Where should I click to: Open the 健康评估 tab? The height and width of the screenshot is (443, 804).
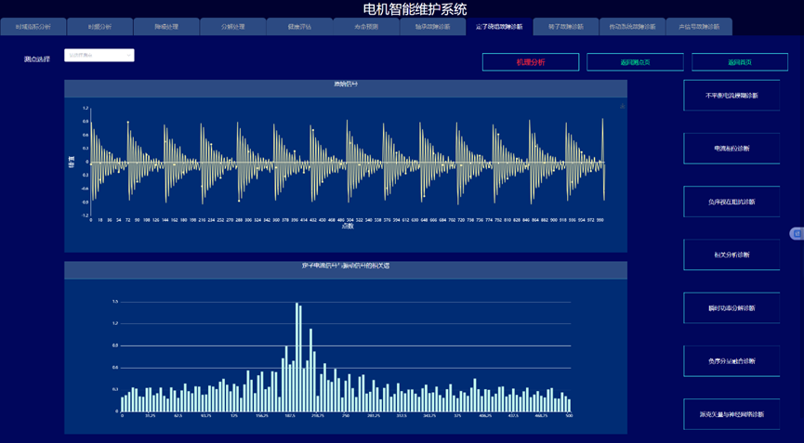point(300,27)
